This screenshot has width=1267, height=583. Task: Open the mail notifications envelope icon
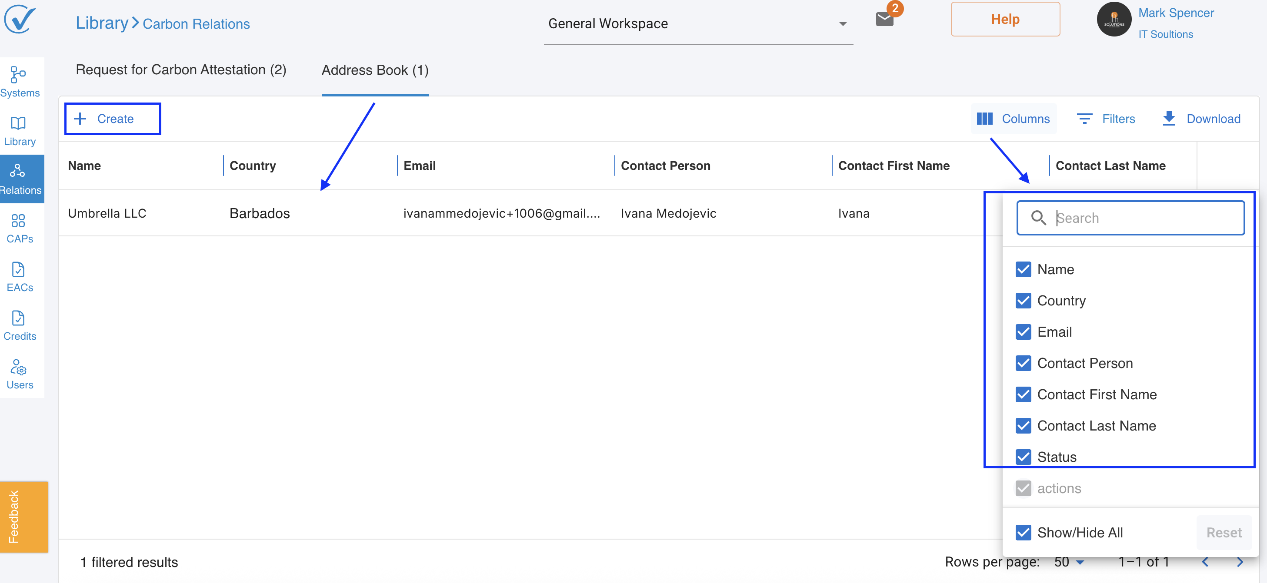884,20
